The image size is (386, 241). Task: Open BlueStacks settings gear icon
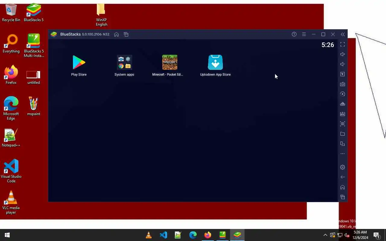tap(343, 167)
